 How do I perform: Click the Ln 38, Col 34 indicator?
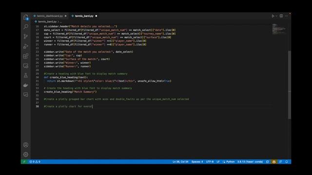pos(180,162)
